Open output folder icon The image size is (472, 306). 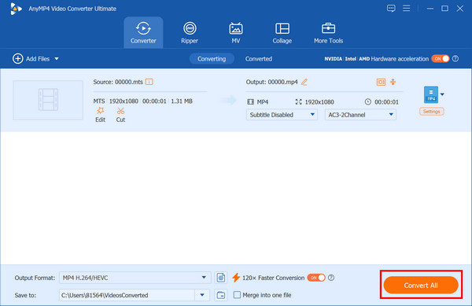(221, 295)
